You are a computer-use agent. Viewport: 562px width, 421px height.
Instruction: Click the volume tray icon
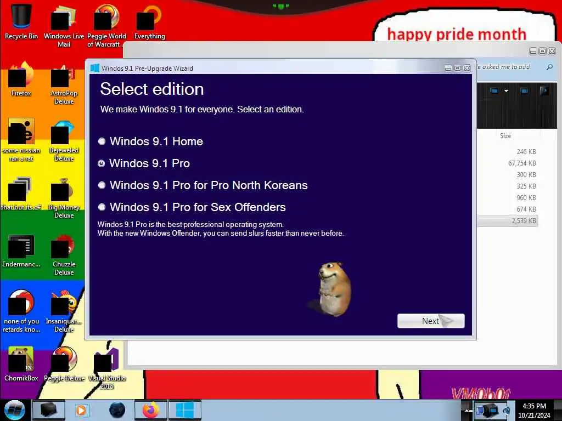click(x=507, y=410)
